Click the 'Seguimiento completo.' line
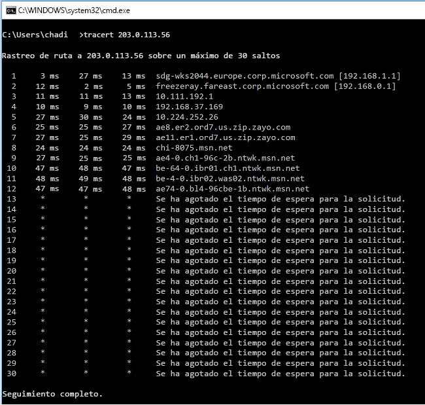425x405 pixels. [52, 394]
